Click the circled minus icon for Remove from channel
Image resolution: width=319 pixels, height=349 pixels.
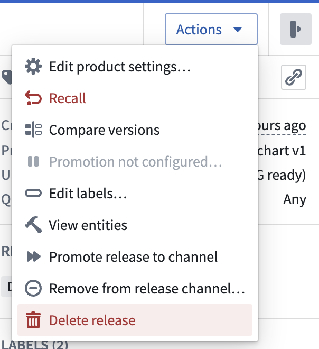(33, 288)
